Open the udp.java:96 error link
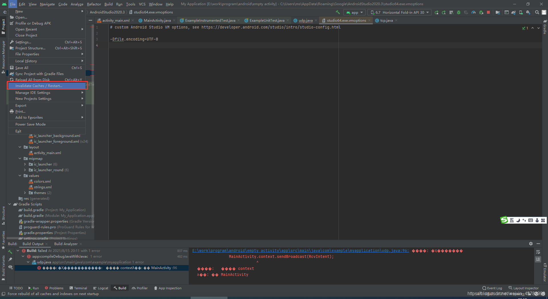This screenshot has height=299, width=548. (x=300, y=251)
